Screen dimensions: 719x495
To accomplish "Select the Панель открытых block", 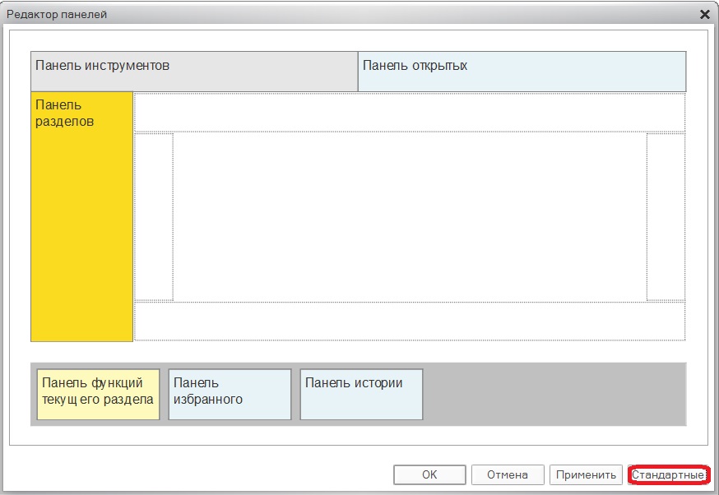I will pyautogui.click(x=522, y=72).
